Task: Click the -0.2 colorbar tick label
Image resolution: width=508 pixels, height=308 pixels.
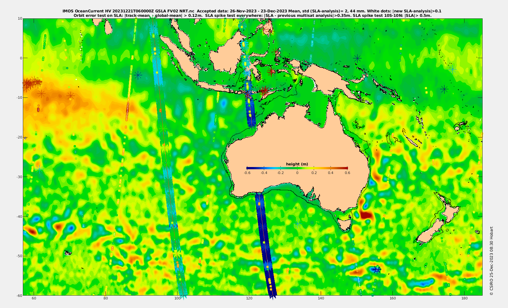Action: [x=280, y=173]
